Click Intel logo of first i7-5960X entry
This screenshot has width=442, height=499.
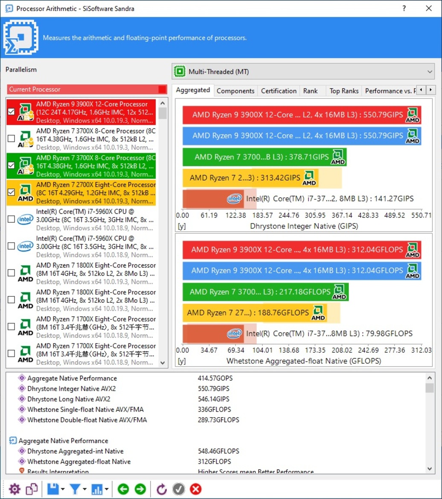pos(26,220)
